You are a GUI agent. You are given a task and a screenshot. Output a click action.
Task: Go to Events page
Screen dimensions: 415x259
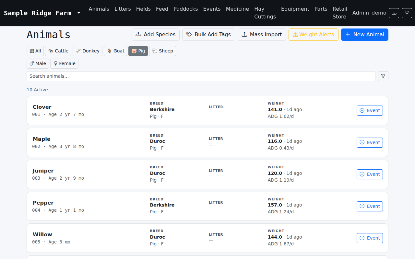tap(212, 9)
